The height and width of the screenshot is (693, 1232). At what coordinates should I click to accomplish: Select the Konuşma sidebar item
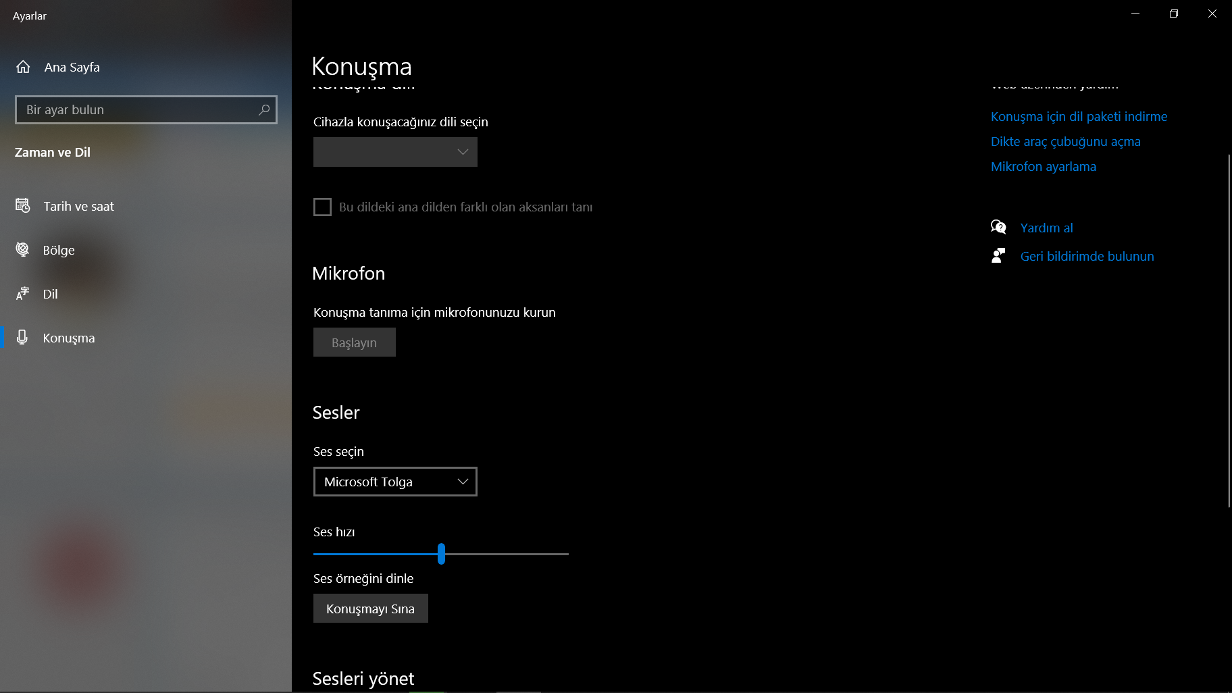click(x=146, y=338)
